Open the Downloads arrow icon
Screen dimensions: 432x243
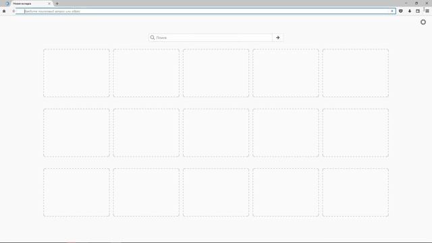(x=410, y=11)
